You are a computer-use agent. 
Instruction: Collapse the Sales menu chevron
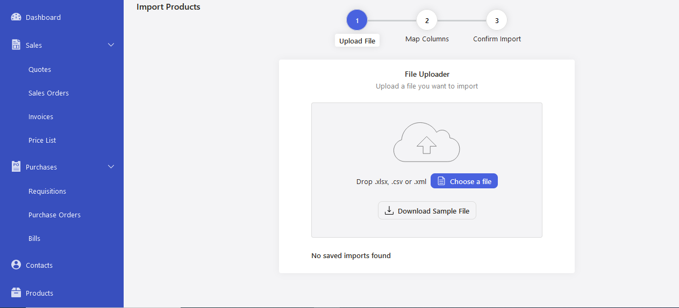tap(111, 45)
